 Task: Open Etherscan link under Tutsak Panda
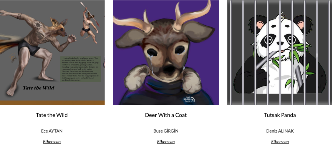pos(280,142)
